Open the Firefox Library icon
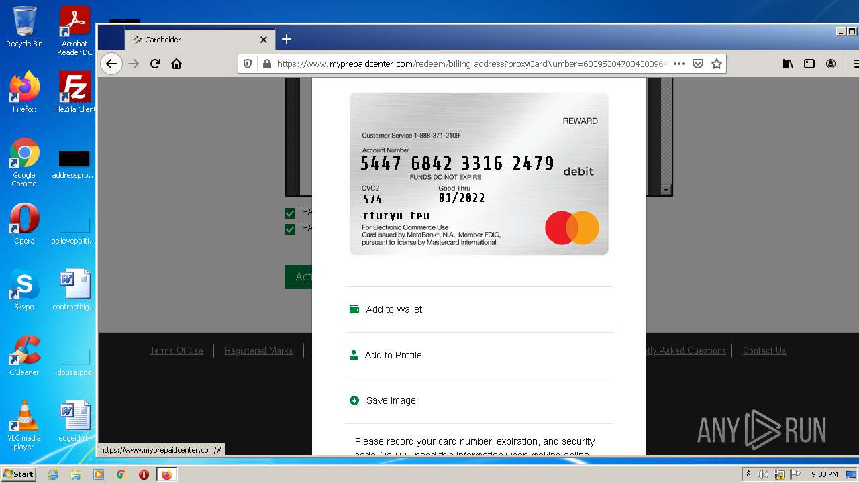 [788, 64]
